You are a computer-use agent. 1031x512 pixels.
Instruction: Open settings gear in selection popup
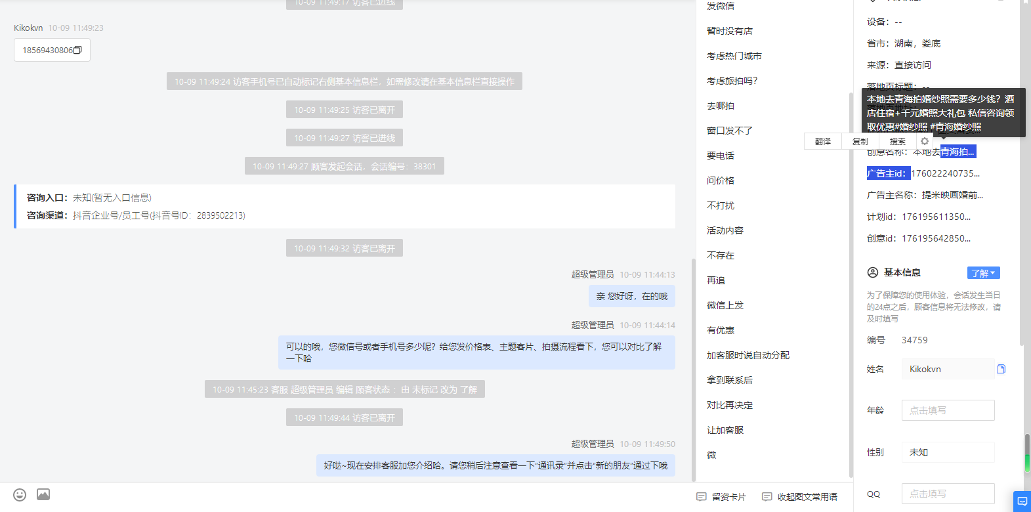925,141
